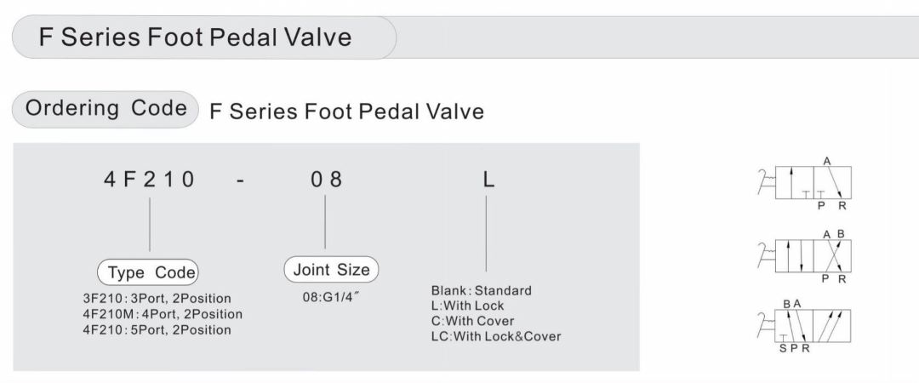Screen dimensions: 919x383
Task: Select the Joint Size label
Action: pos(331,271)
